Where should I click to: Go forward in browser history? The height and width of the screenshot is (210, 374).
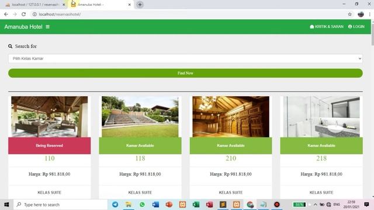(x=15, y=14)
